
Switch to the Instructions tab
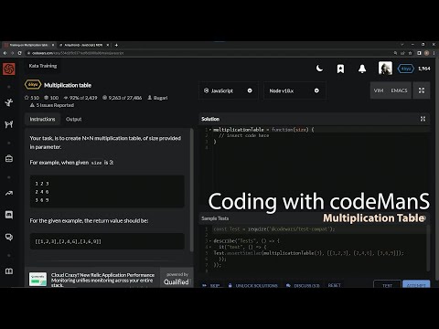point(42,119)
